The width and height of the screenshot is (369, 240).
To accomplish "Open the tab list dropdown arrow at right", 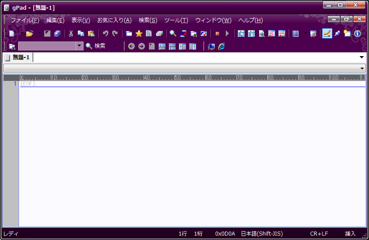I will coord(361,57).
